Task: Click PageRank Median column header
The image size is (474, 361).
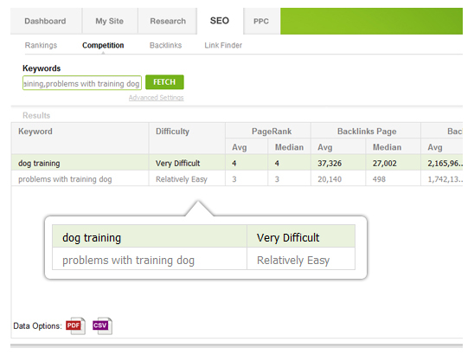Action: [289, 147]
